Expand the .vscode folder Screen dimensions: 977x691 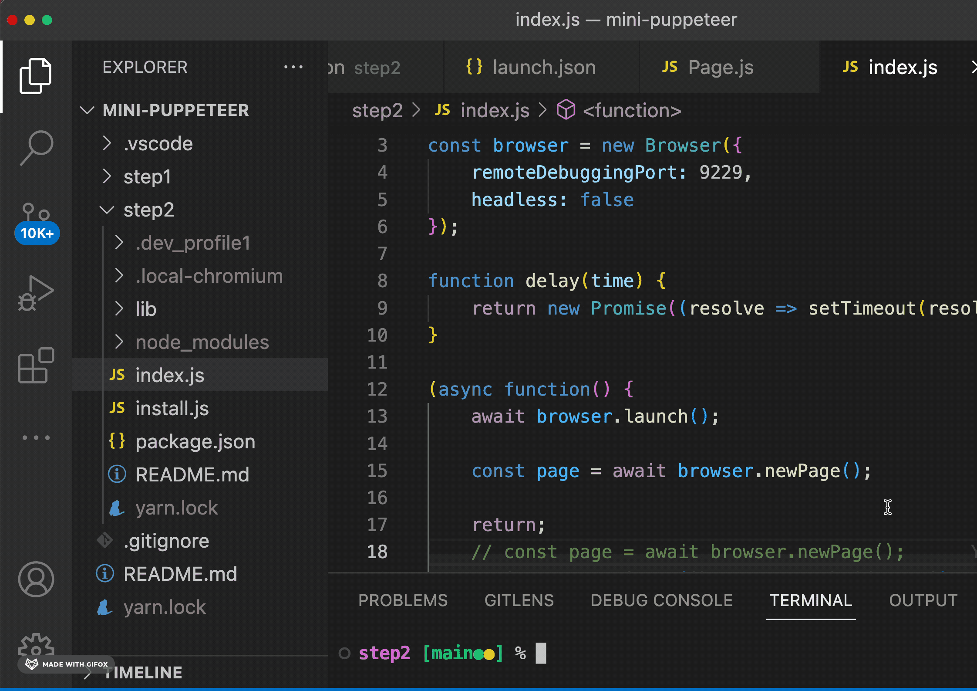(x=158, y=144)
